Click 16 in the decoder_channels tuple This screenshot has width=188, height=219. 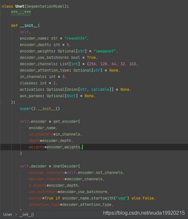coord(132,64)
